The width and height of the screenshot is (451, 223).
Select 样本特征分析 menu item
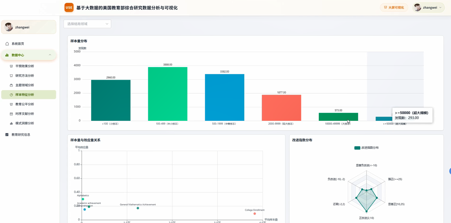pos(29,95)
